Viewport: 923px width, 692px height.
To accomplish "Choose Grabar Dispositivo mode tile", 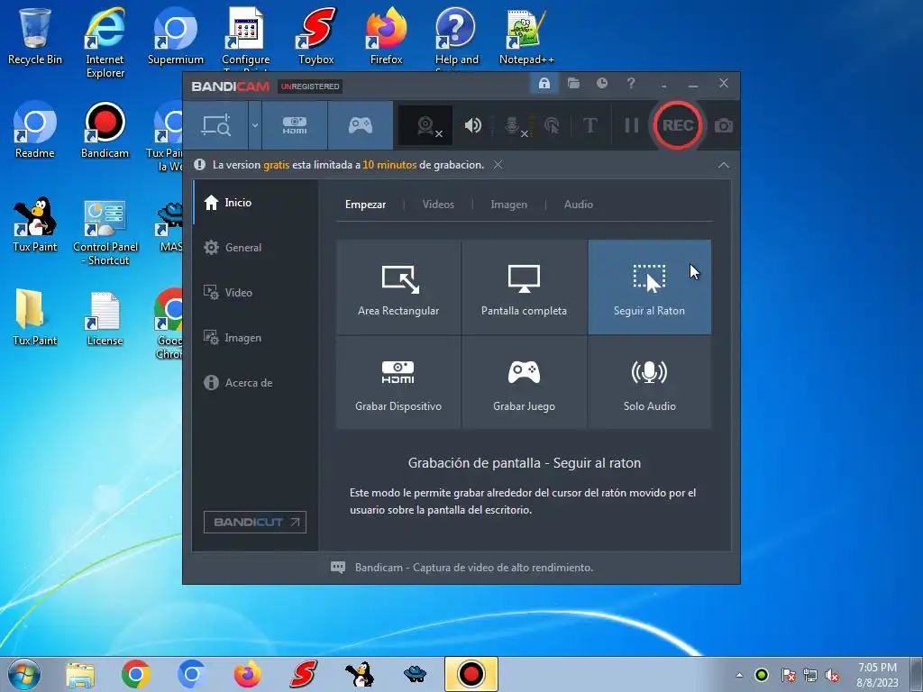I will [x=398, y=382].
